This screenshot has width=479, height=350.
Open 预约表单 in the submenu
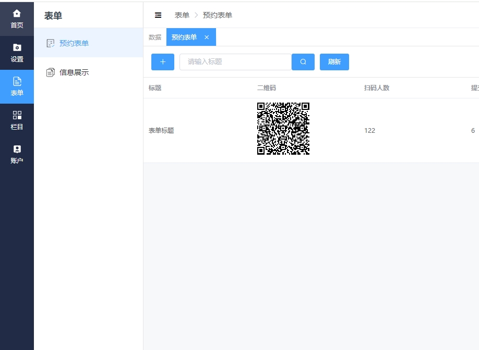point(74,43)
